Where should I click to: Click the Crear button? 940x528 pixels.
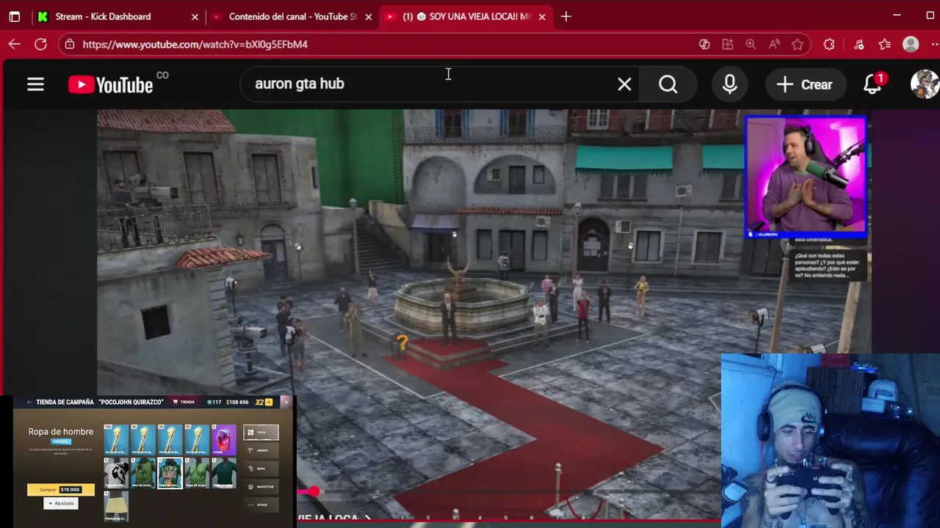(804, 84)
